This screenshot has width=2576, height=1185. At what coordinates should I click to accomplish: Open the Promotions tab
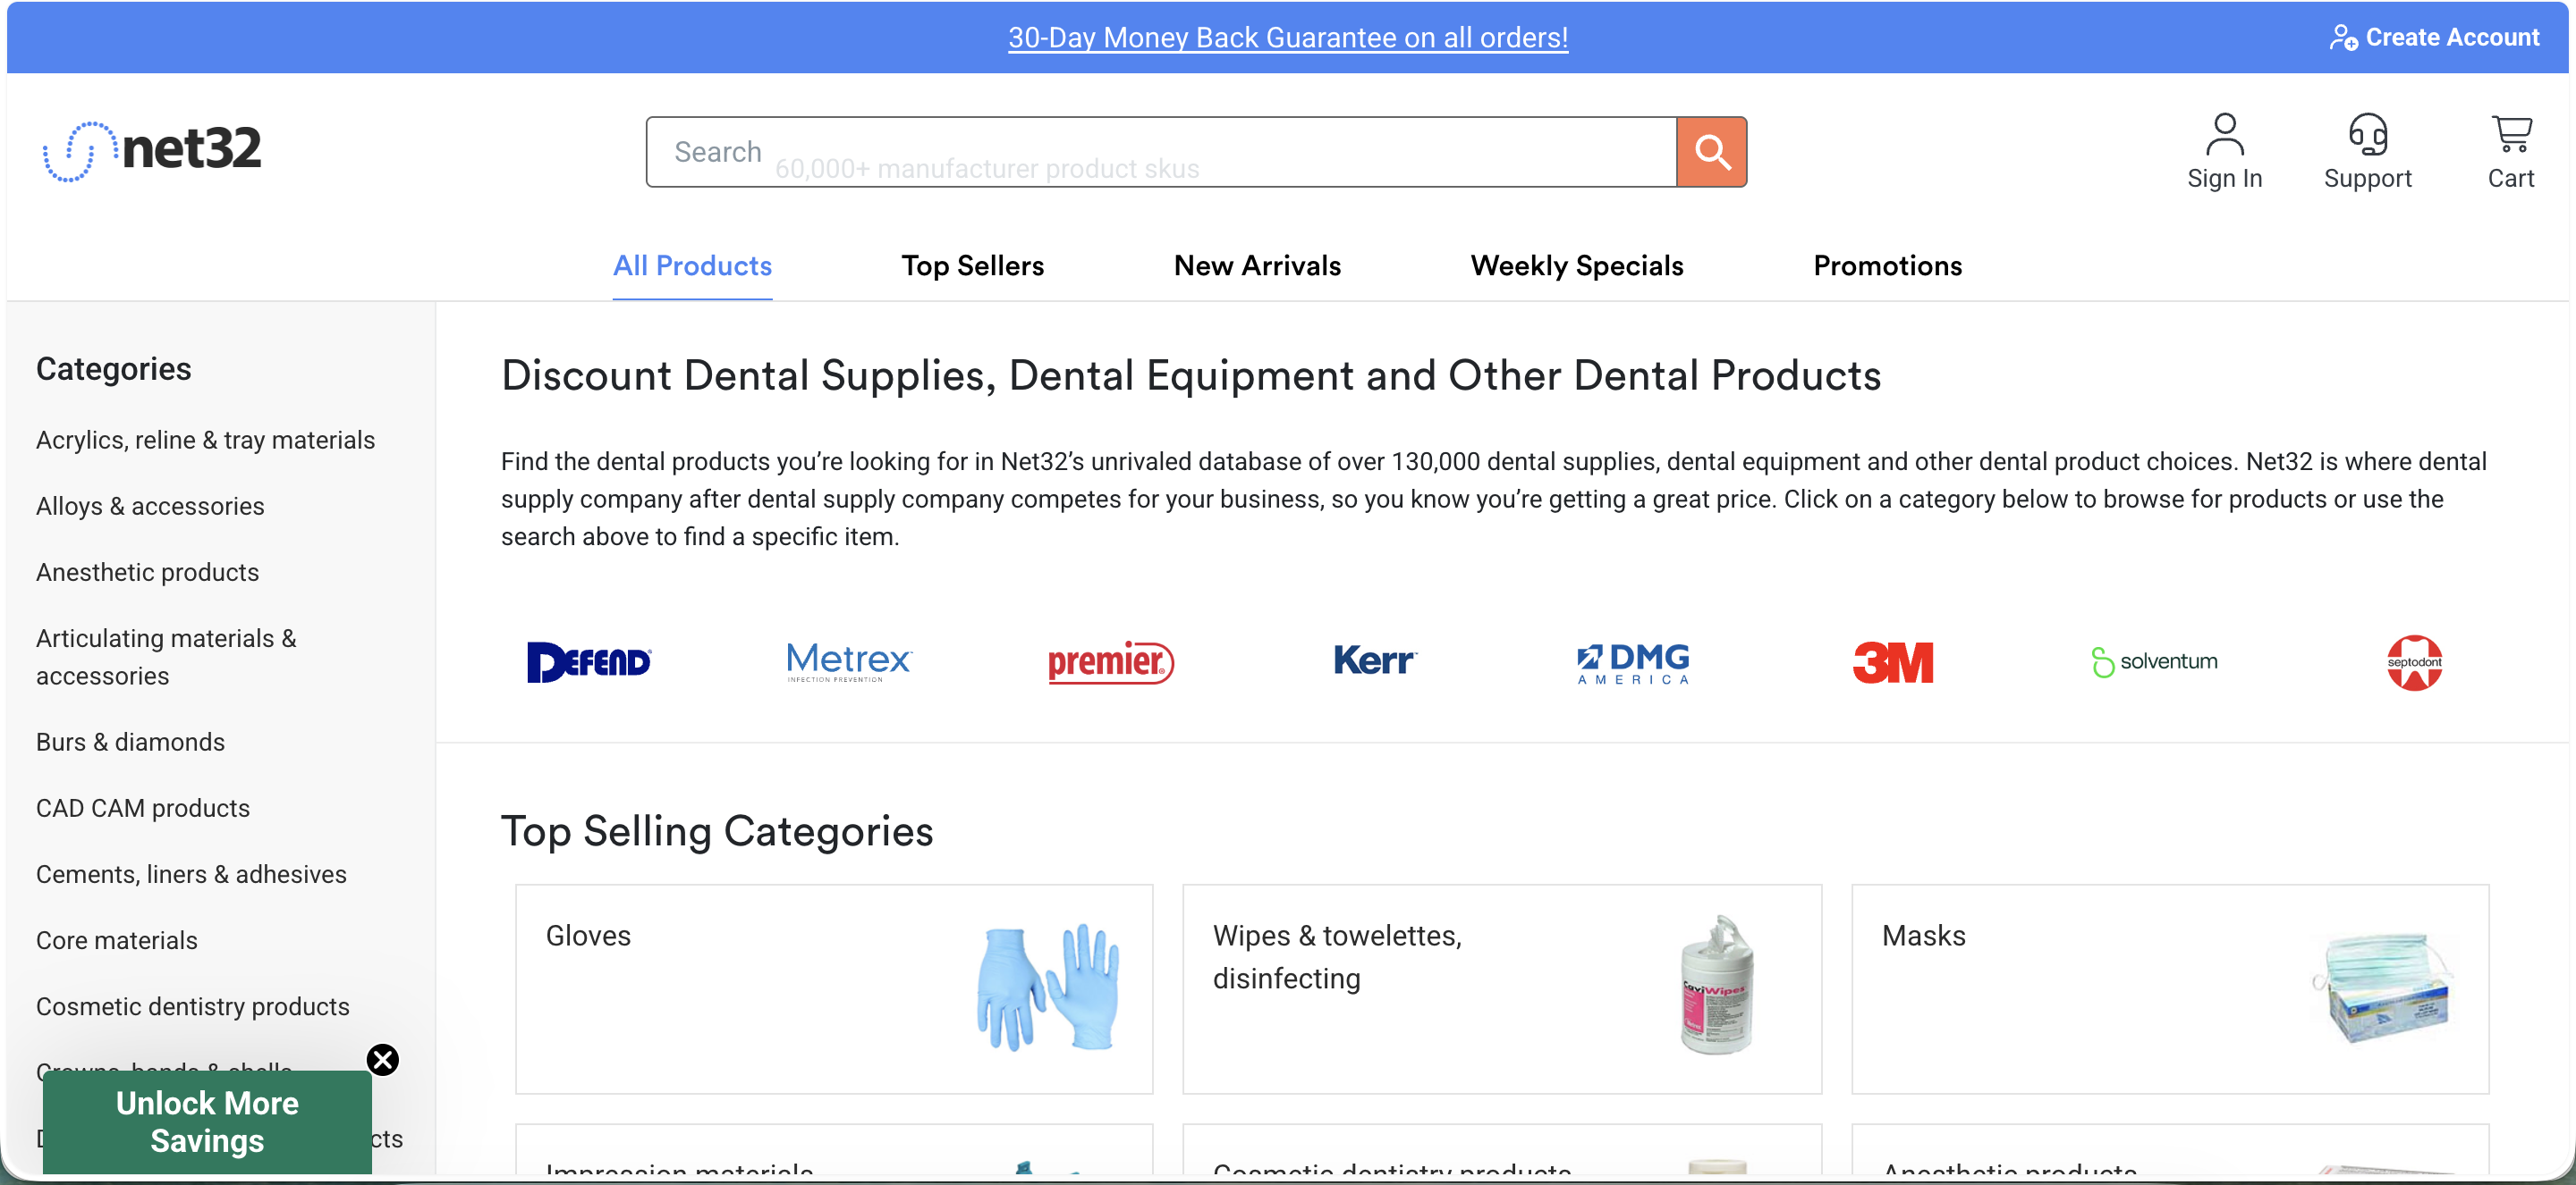coord(1887,265)
